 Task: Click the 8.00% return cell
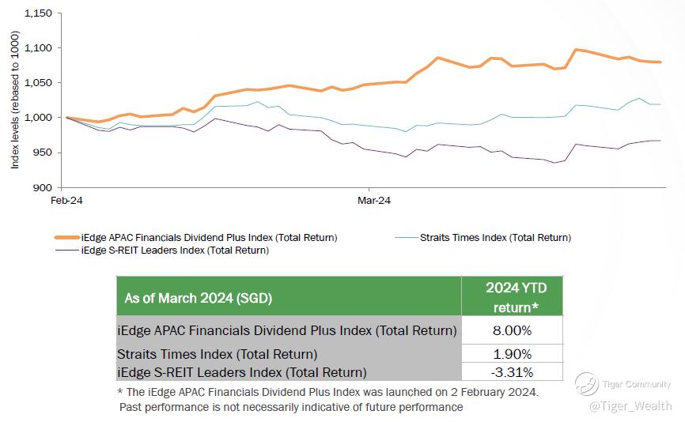512,330
